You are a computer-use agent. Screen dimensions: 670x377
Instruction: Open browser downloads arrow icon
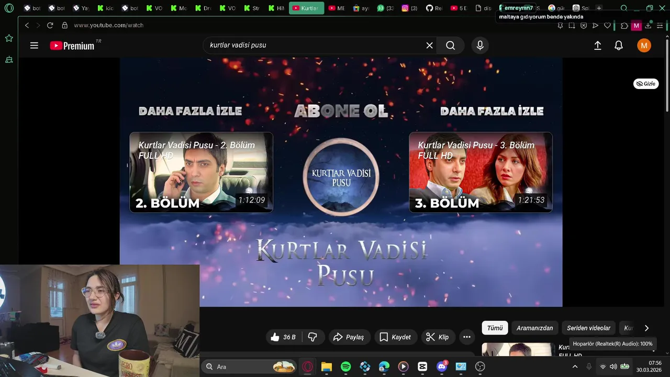click(x=648, y=25)
